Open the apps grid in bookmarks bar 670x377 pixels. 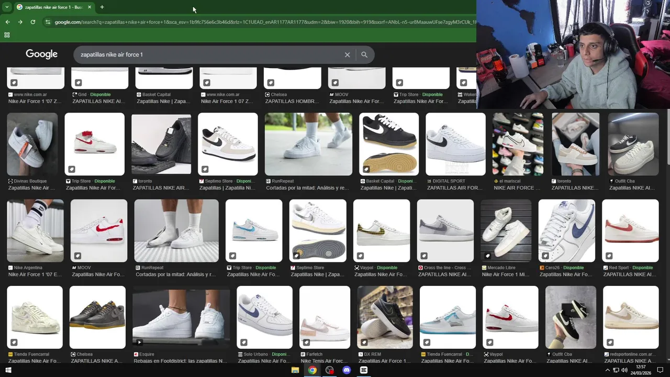(7, 35)
